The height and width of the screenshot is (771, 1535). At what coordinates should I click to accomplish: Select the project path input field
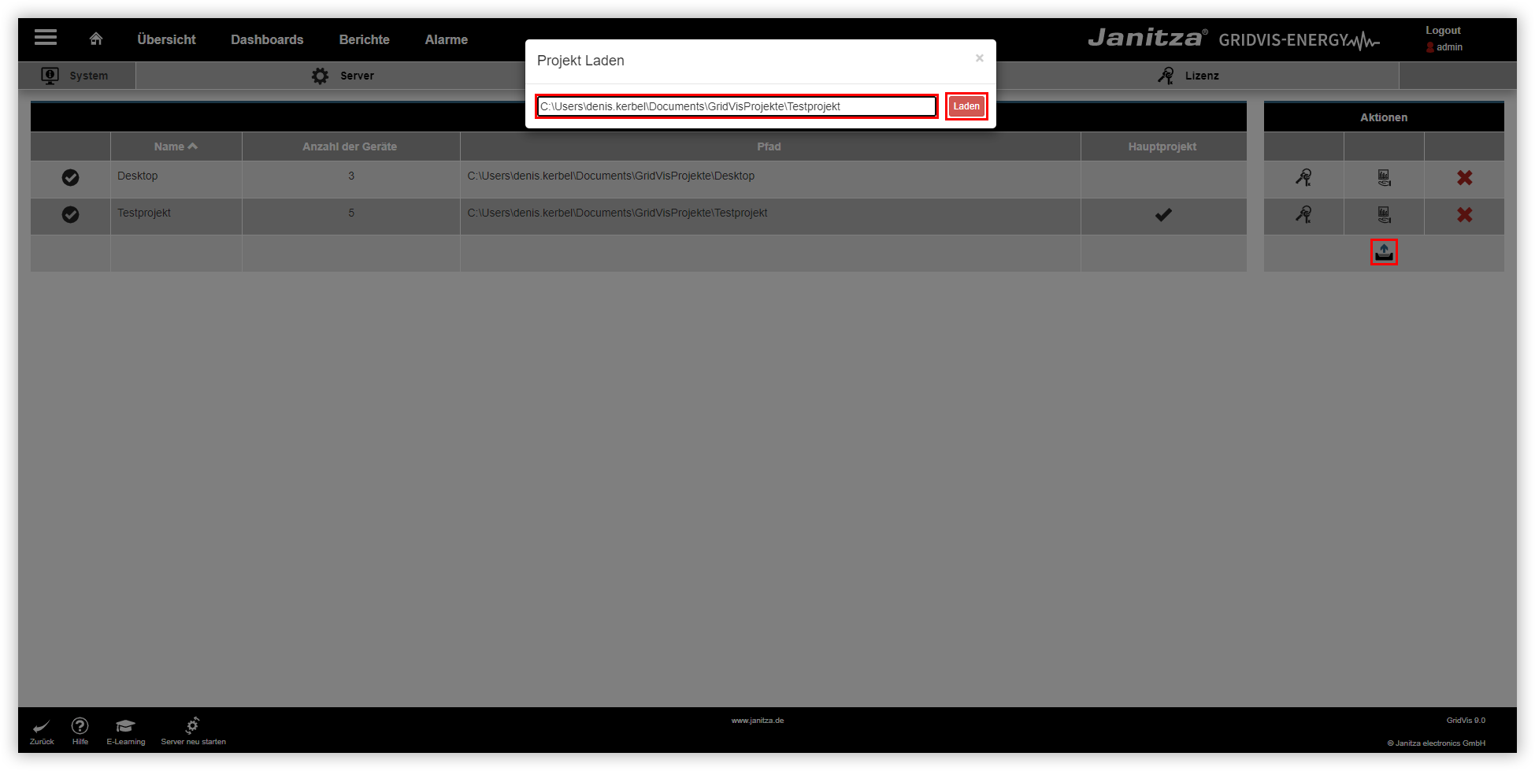point(735,106)
